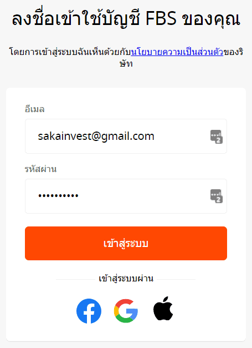The image size is (252, 348).
Task: Click the sakainvest@gmail.com text in email box
Action: 96,137
